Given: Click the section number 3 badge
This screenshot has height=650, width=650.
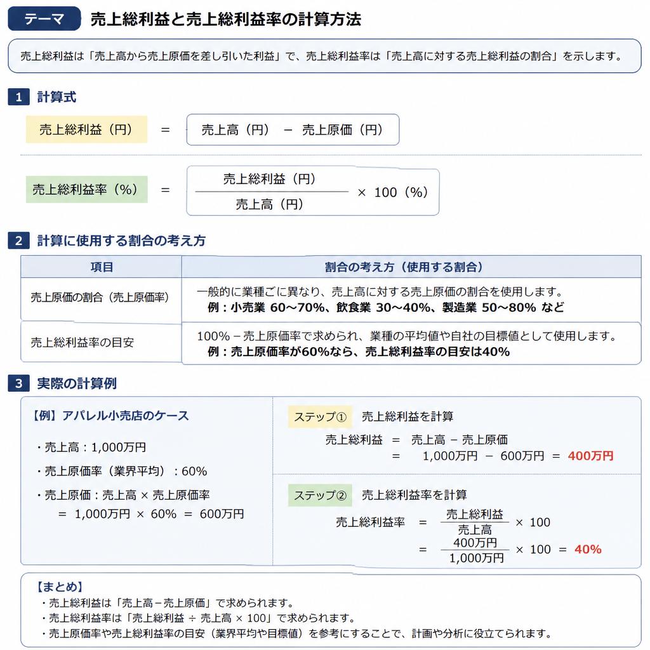Looking at the screenshot, I should tap(18, 383).
